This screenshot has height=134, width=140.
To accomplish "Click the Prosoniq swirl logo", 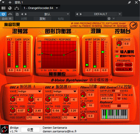I will click(133, 25).
